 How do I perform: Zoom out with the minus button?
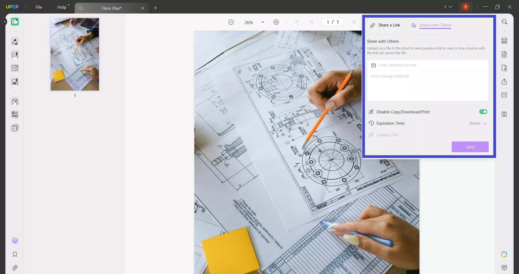[x=231, y=22]
